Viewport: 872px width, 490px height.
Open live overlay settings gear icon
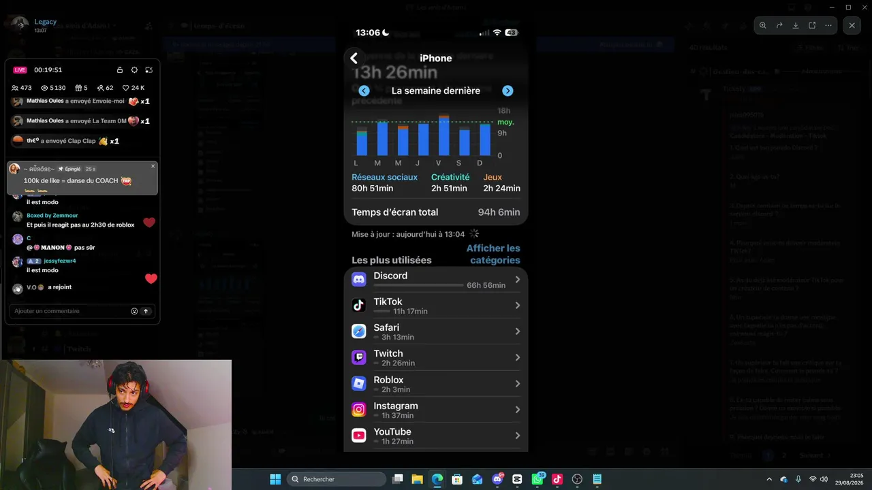click(134, 70)
